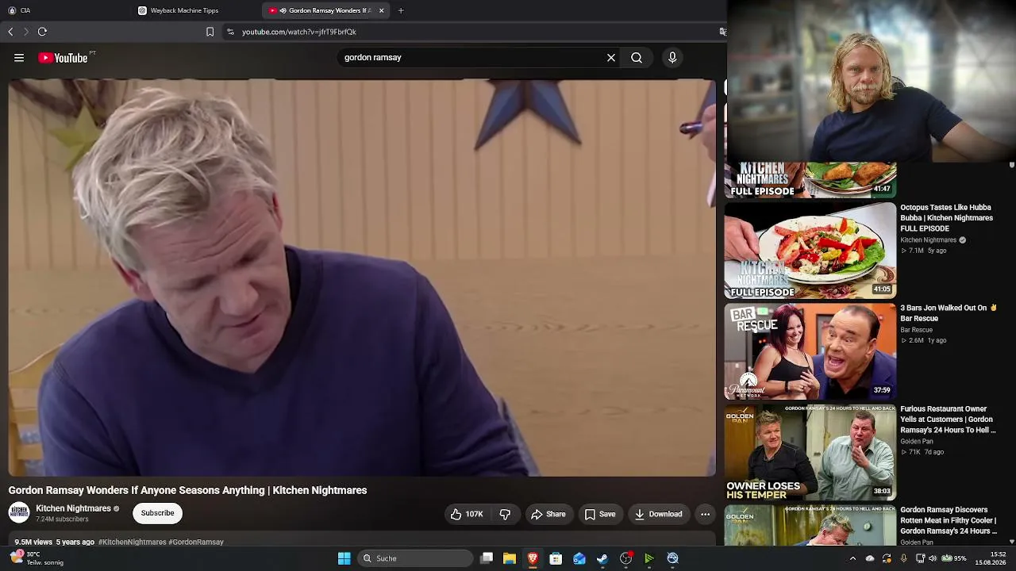Subscribe to Kitchen Nightmares channel
The height and width of the screenshot is (571, 1016).
157,513
